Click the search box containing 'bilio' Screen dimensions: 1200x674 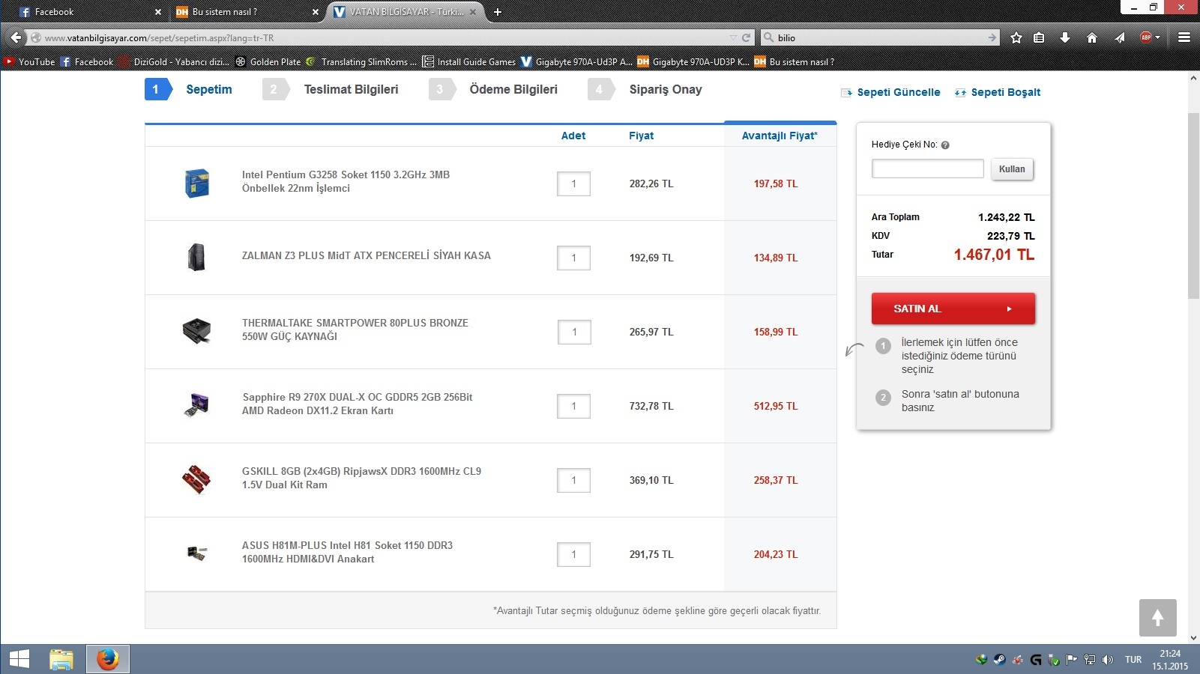881,37
